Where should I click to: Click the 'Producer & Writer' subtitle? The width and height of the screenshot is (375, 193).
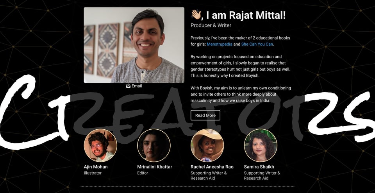(x=211, y=25)
